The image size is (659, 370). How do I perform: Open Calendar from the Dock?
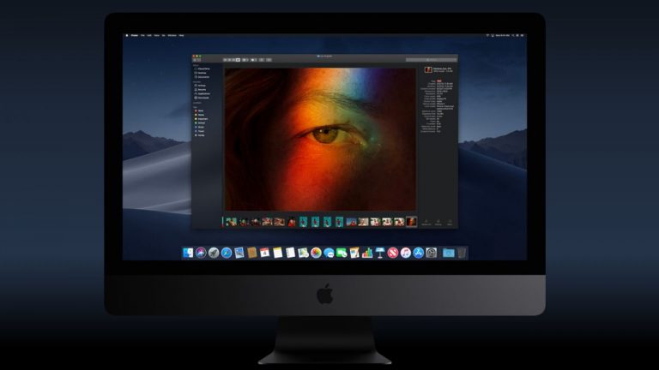tap(265, 253)
